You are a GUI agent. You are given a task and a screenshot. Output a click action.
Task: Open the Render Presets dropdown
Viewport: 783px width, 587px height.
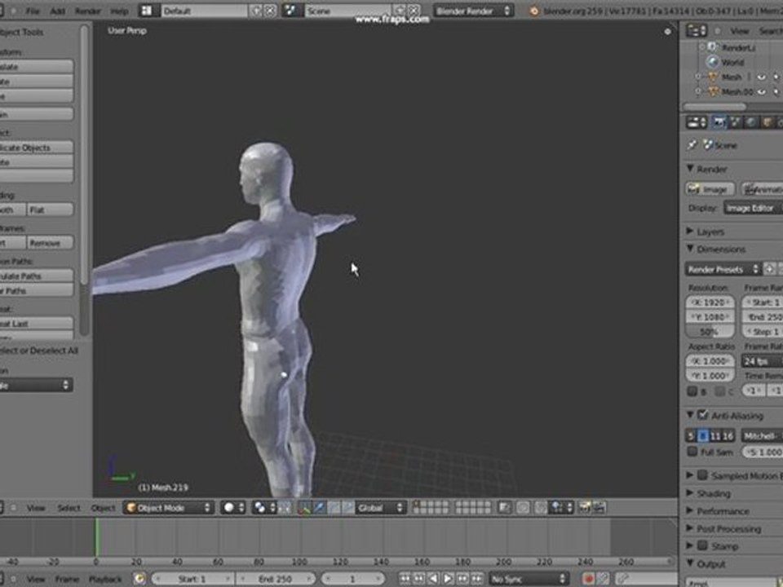coord(723,269)
